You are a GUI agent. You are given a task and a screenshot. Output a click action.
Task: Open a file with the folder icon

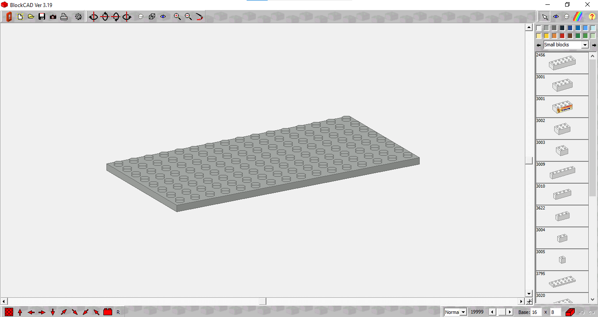tap(31, 17)
